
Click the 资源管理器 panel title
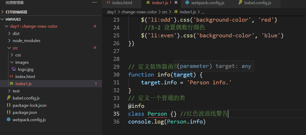(15, 3)
